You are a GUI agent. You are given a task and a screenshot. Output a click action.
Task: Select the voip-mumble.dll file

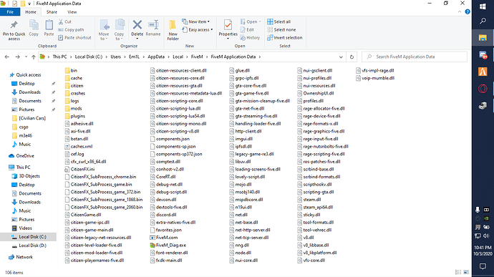[375, 78]
